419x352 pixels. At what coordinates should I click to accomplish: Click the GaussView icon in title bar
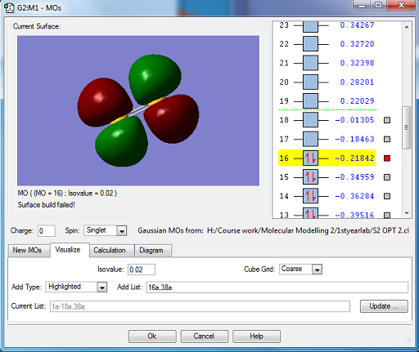pos(9,7)
